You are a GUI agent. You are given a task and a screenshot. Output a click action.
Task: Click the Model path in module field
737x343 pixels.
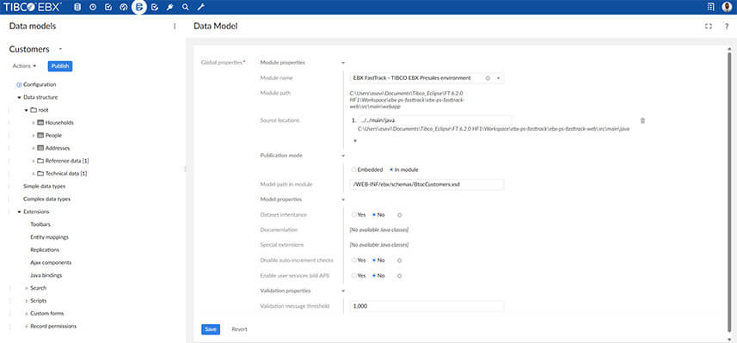click(427, 185)
